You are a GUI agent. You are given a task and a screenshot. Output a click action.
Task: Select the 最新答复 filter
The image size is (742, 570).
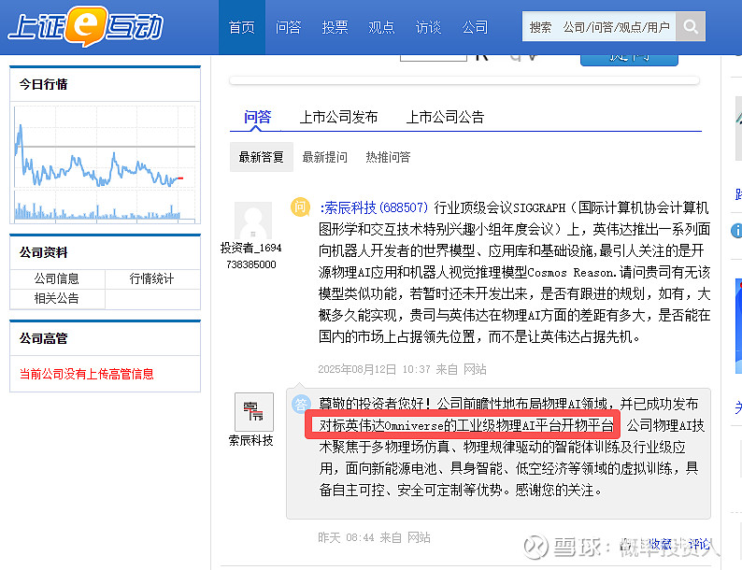[262, 157]
